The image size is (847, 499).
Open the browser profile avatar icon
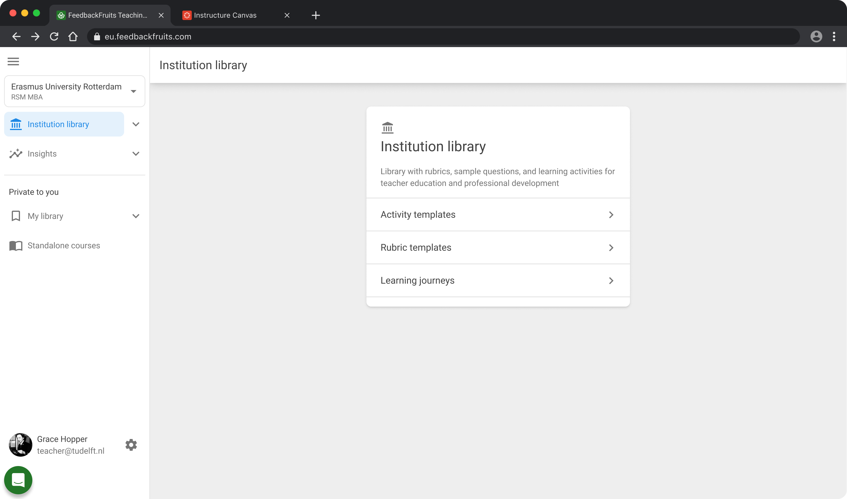pyautogui.click(x=816, y=36)
